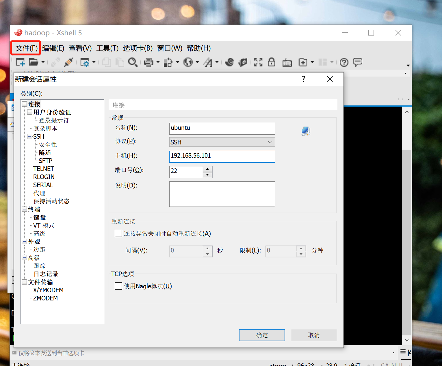The width and height of the screenshot is (442, 366).
Task: Open the dropdown arrow beside Open folder icon
Action: coord(43,62)
